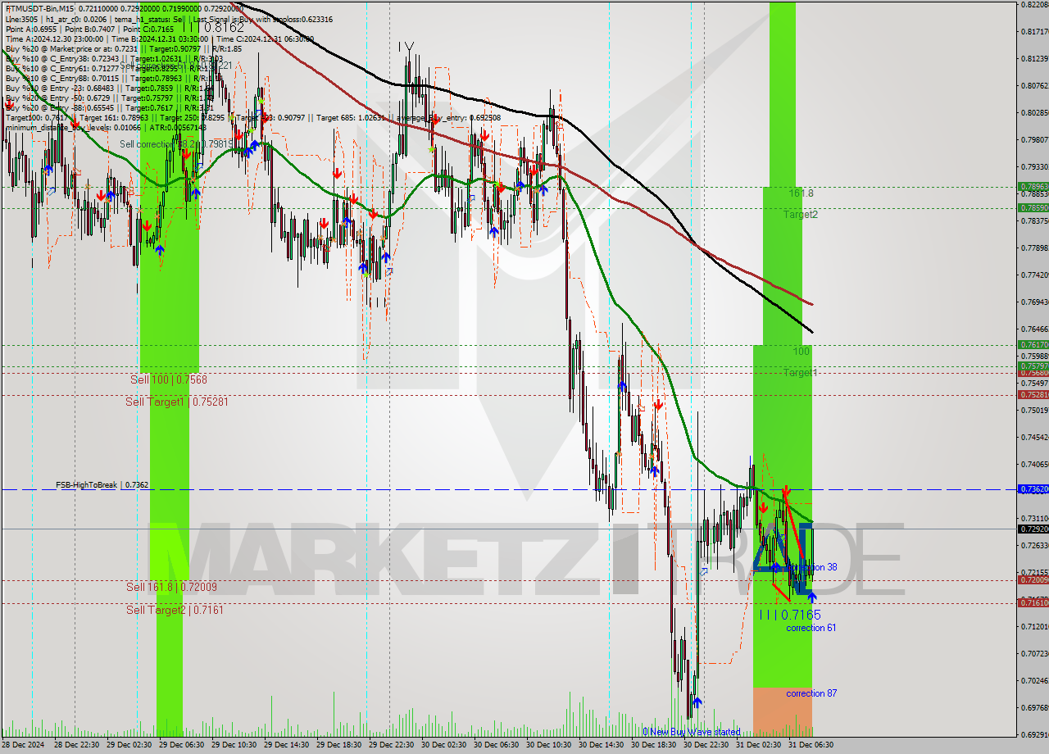1049x754 pixels.
Task: Select the 'correction 38' label
Action: (811, 567)
